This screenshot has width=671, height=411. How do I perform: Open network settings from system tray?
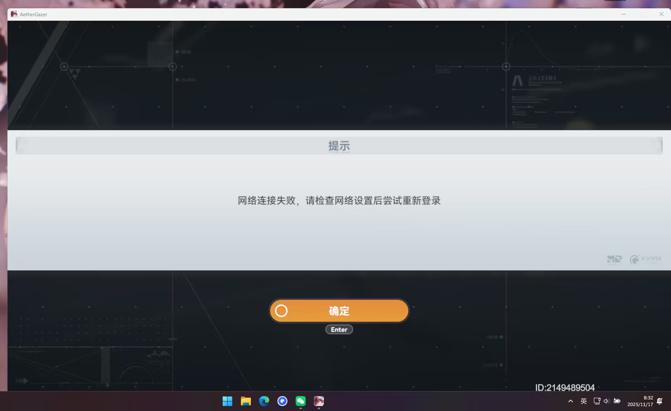click(x=597, y=401)
